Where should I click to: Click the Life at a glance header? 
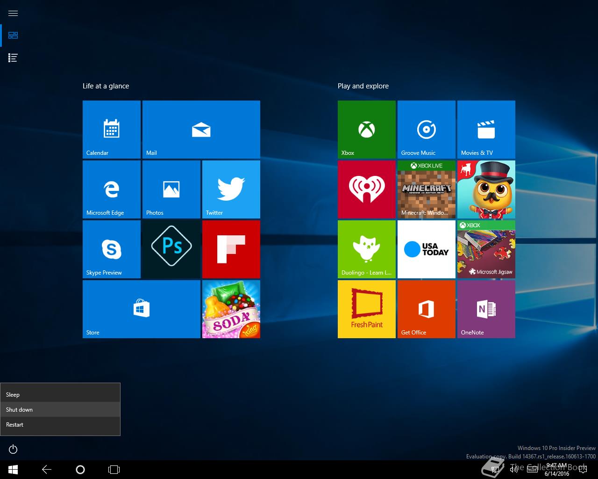tap(106, 86)
